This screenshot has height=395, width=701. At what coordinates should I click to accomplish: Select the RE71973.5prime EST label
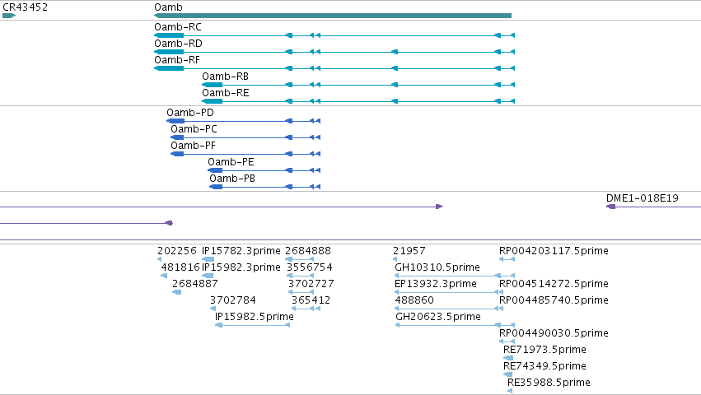click(x=544, y=350)
